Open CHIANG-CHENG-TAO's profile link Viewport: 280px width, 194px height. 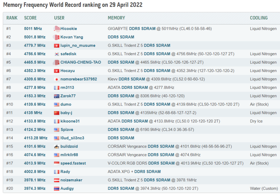[81, 62]
